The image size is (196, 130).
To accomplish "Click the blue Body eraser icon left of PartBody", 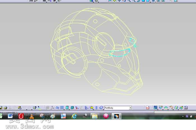I will coord(101,108).
